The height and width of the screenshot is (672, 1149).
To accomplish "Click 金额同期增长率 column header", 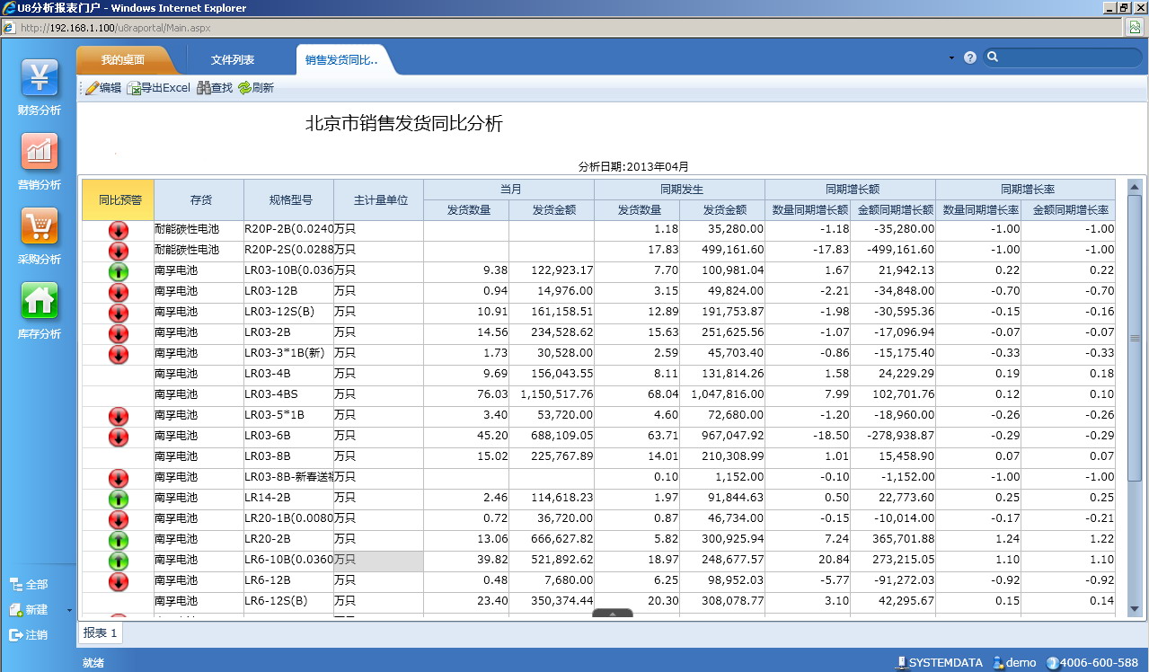I will click(1069, 210).
